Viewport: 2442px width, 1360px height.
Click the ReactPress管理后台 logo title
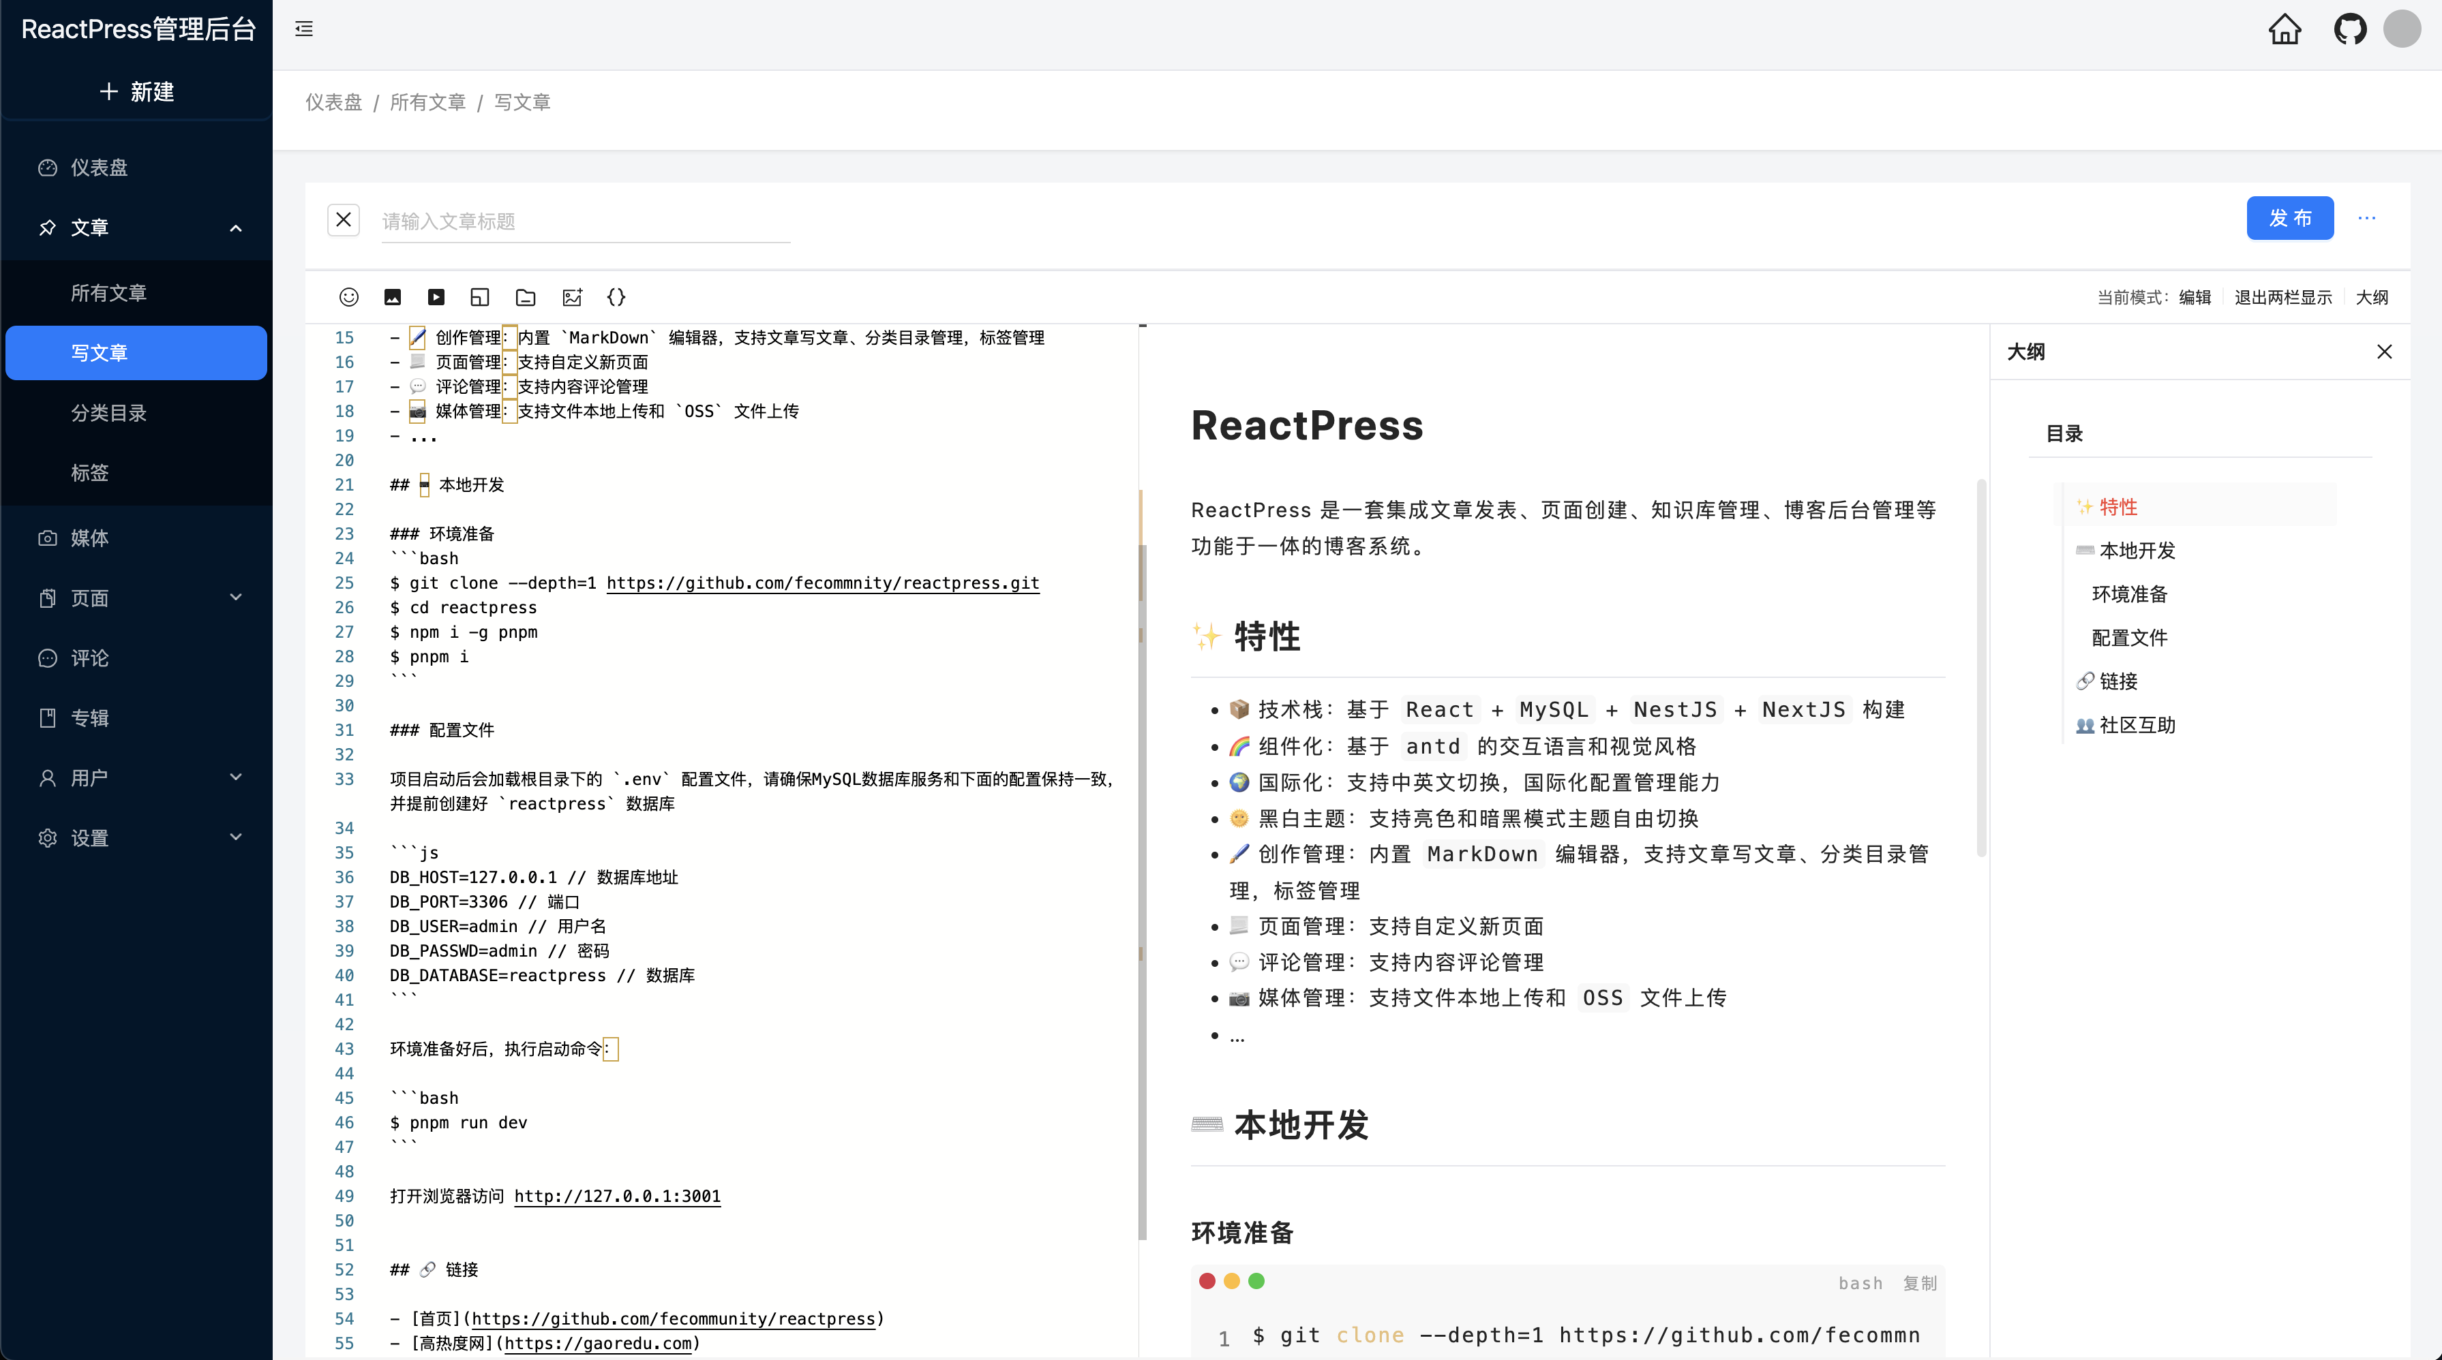tap(138, 29)
